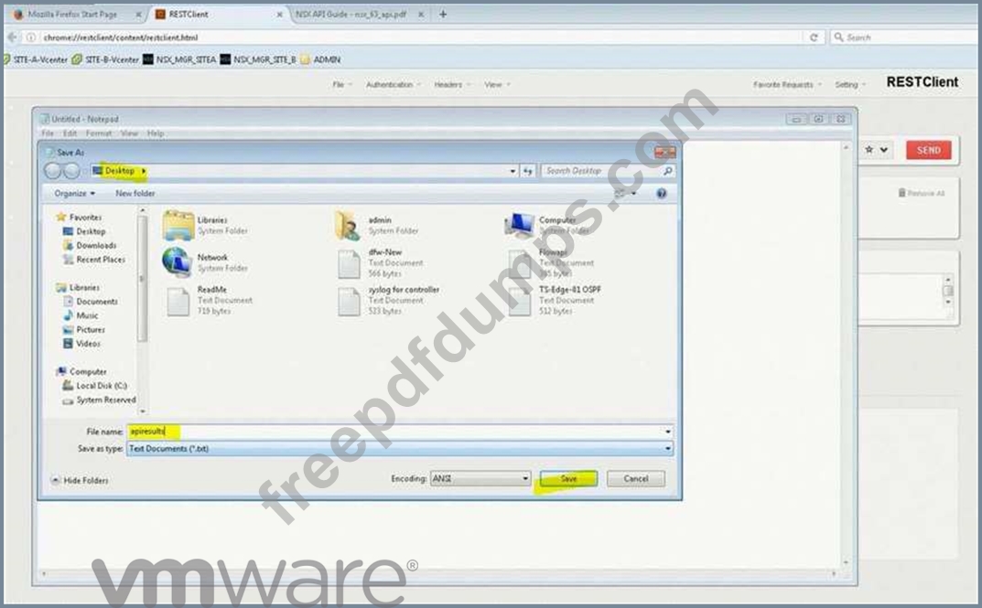Open the Libraries system folder icon
This screenshot has width=982, height=608.
tap(178, 225)
